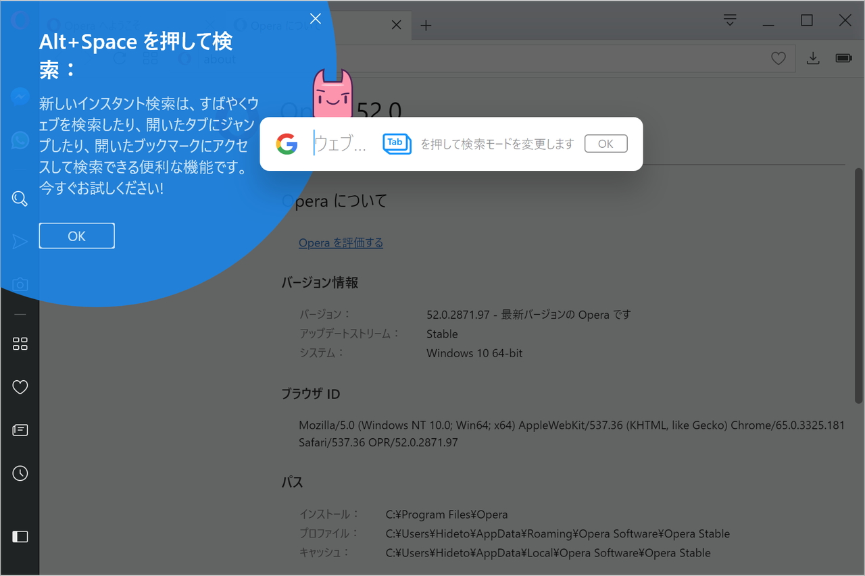Open the personal news panel
865x576 pixels.
(x=19, y=429)
